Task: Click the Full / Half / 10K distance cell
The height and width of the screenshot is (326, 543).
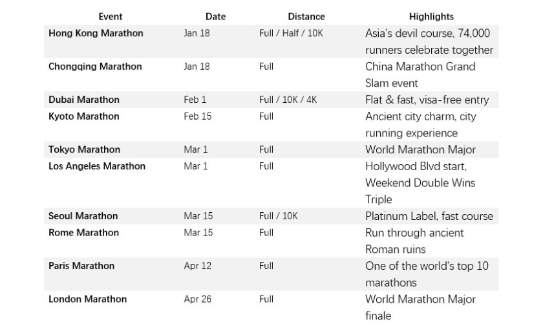Action: tap(290, 33)
